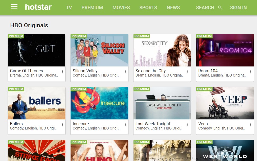Open the Ballers poster thumbnail
Image resolution: width=257 pixels, height=161 pixels.
point(36,103)
